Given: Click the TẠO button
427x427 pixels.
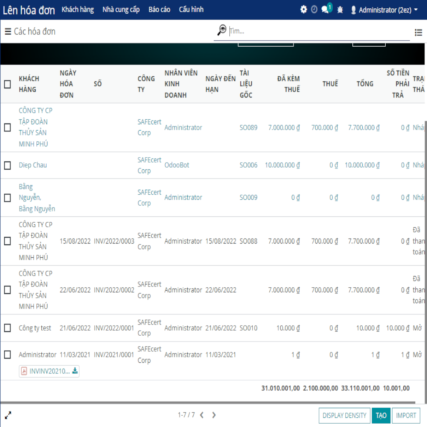Looking at the screenshot, I should [x=381, y=415].
